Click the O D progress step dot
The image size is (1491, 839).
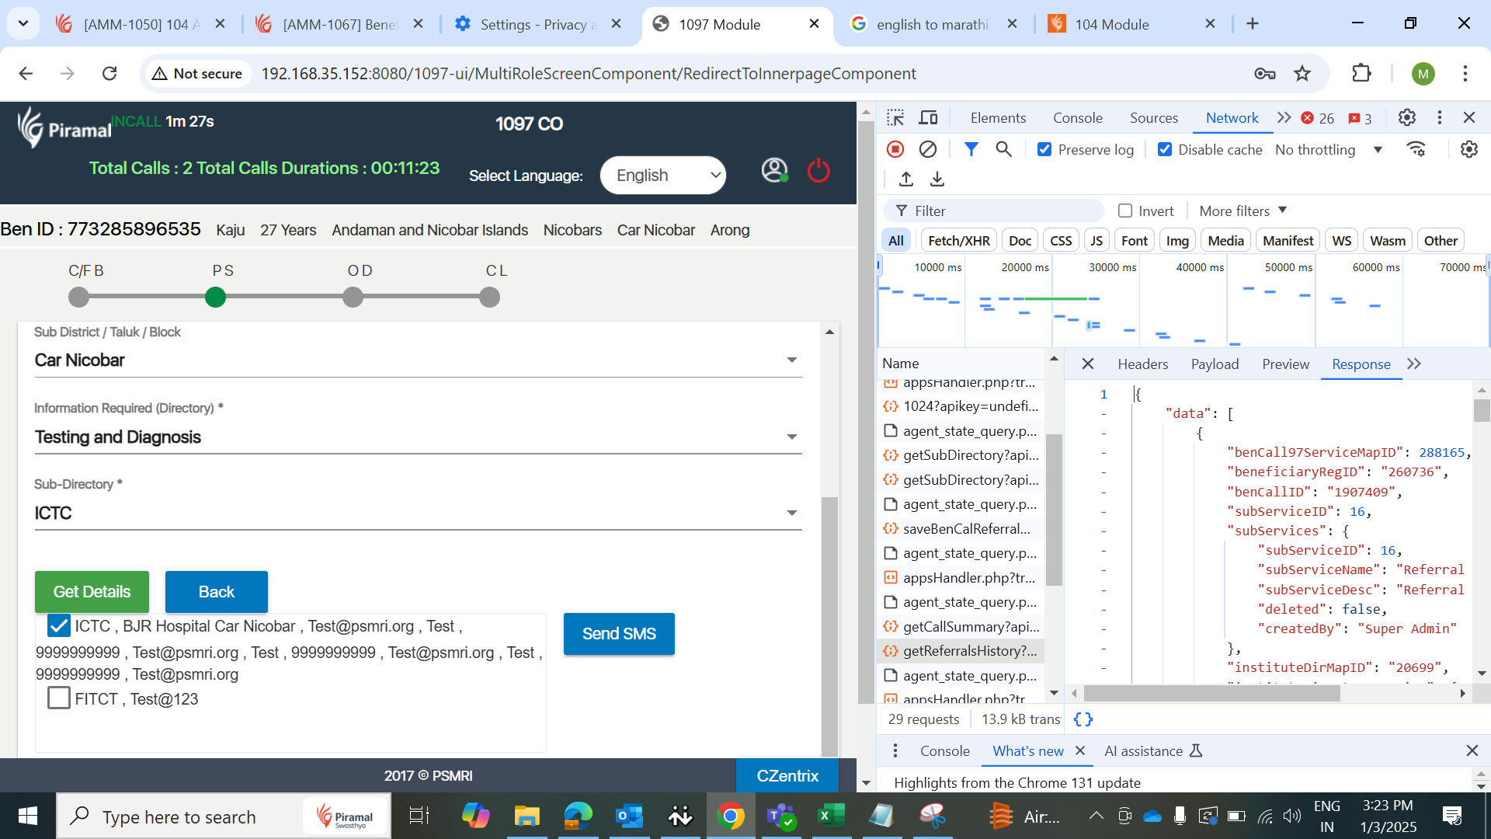click(353, 297)
